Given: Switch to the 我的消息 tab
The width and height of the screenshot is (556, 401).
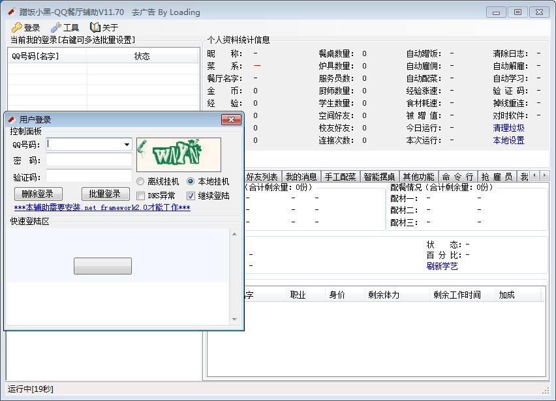Looking at the screenshot, I should 301,177.
